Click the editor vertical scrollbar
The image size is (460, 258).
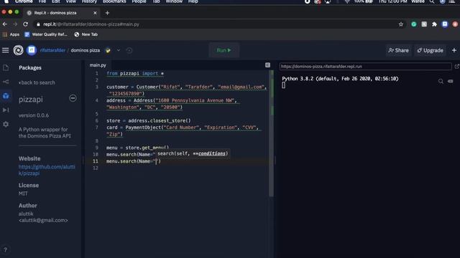(x=272, y=133)
